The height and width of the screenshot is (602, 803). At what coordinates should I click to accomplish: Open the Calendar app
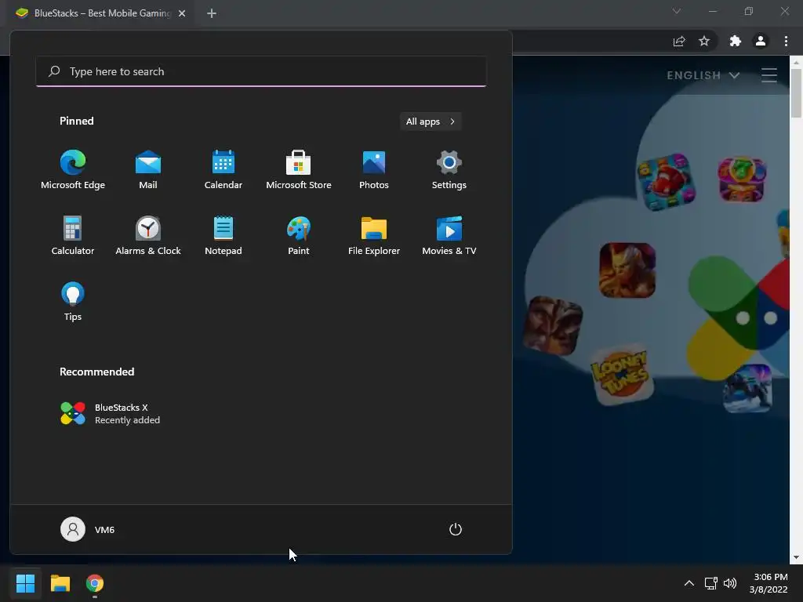point(223,170)
